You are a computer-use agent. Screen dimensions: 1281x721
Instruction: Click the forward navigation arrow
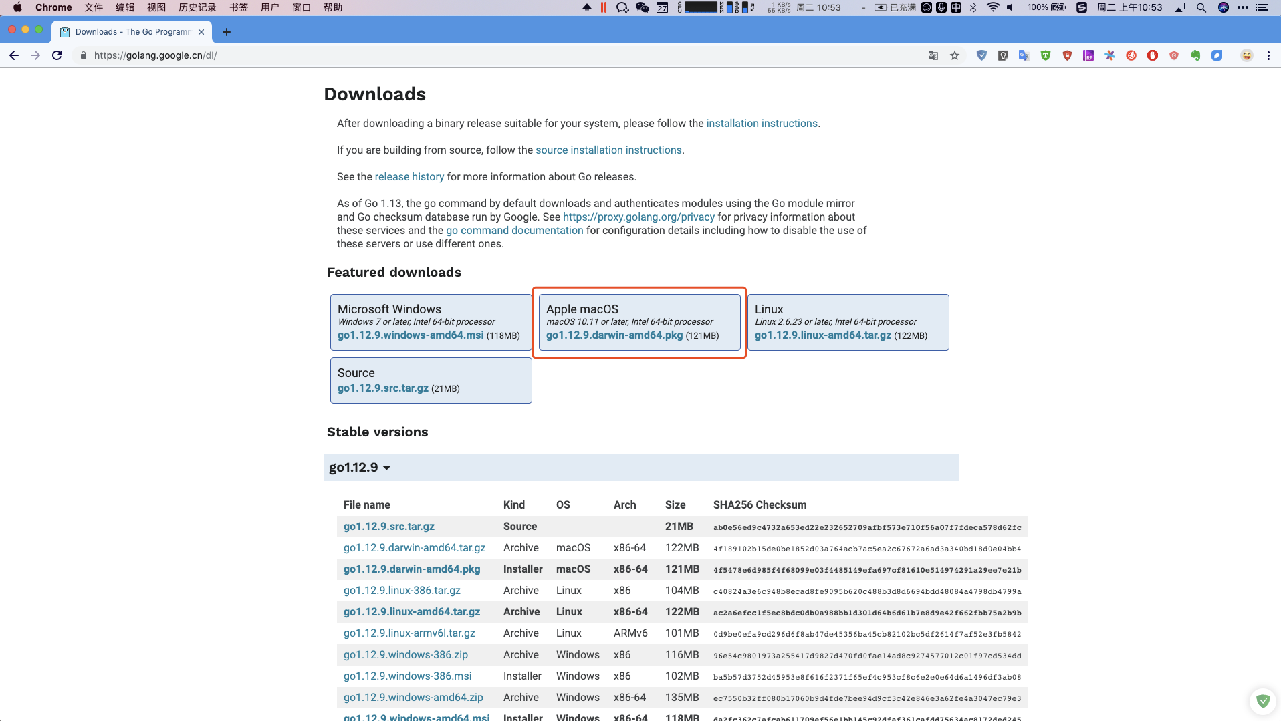(35, 55)
